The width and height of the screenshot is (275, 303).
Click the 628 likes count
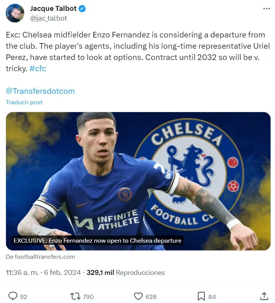pyautogui.click(x=151, y=297)
